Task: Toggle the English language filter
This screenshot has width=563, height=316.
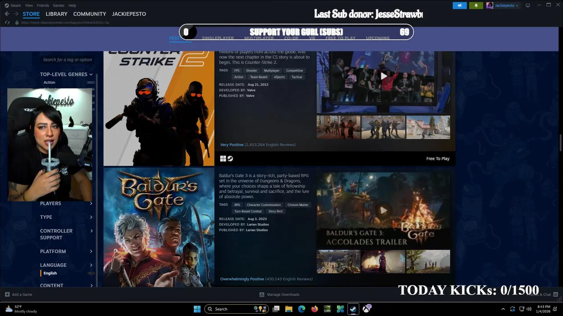Action: click(x=50, y=273)
